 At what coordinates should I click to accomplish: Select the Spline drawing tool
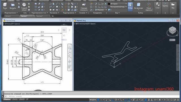[50, 7]
